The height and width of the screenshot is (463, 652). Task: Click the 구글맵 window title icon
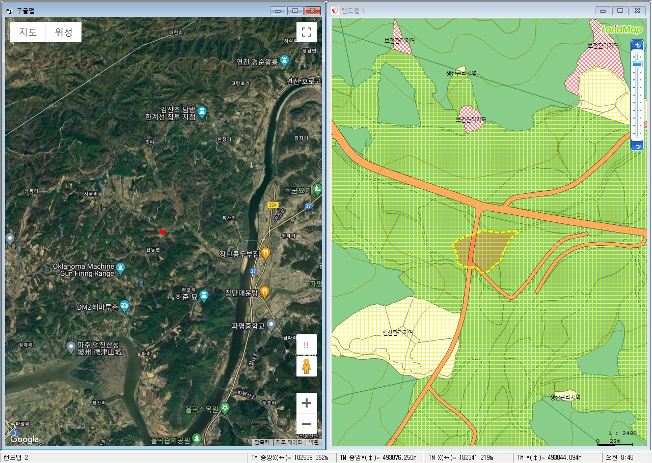pos(10,11)
